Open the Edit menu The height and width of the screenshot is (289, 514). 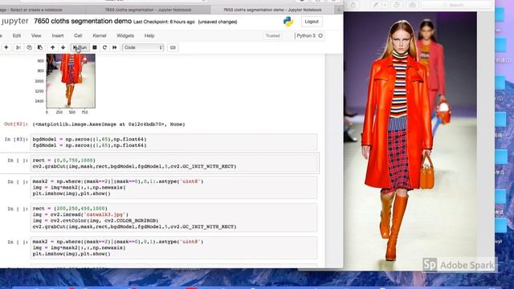(17, 35)
